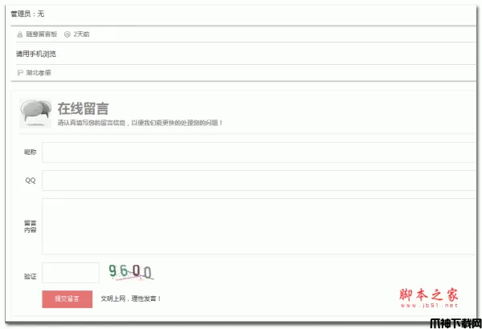Click the 文明上网，理性发言！ notice text
This screenshot has height=329, width=482.
(x=131, y=299)
